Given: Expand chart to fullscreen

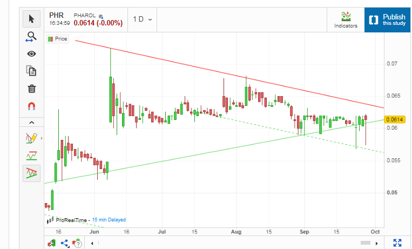Looking at the screenshot, I should click(x=397, y=243).
